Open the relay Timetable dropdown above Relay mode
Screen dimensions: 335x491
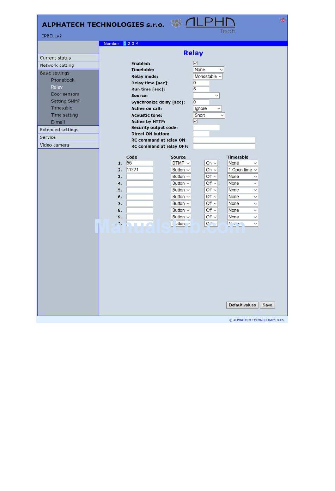click(208, 70)
